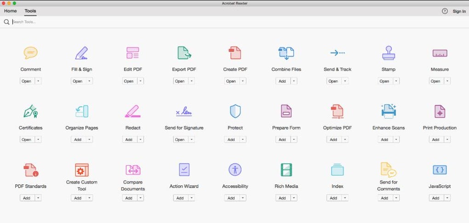
Task: Select the Send for Comments icon
Action: click(389, 170)
